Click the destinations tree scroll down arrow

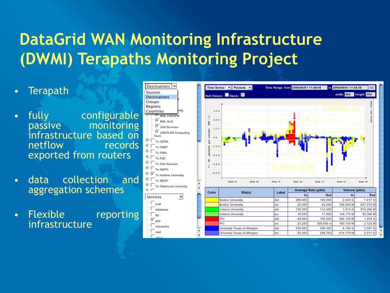[x=199, y=188]
